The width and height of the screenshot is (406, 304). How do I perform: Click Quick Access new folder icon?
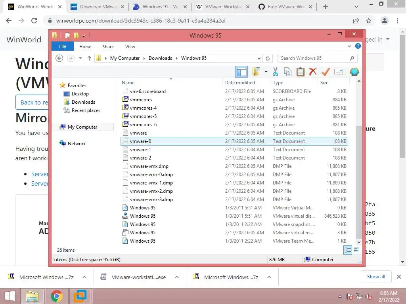click(76, 35)
